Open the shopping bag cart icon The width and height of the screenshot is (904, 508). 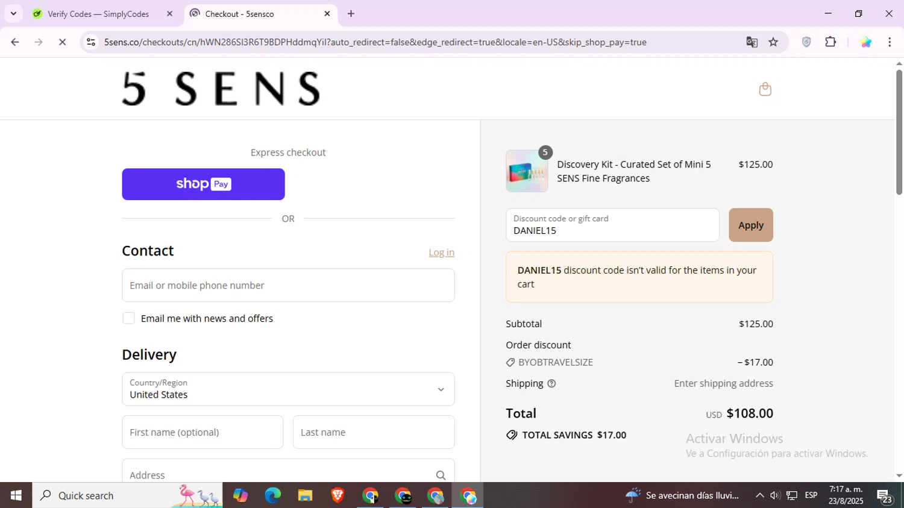(x=765, y=89)
